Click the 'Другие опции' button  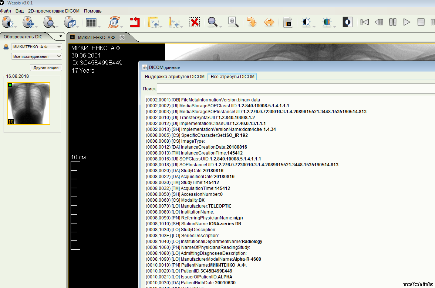coord(46,68)
